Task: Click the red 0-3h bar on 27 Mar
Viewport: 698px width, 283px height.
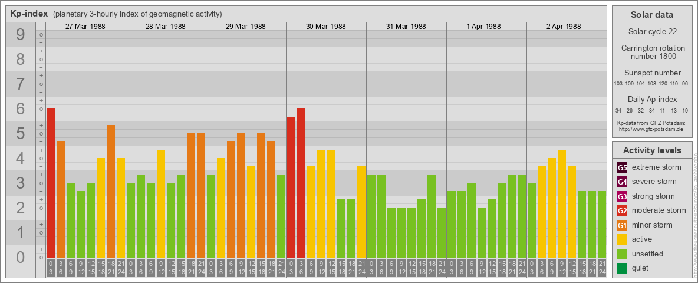Action: coord(51,183)
